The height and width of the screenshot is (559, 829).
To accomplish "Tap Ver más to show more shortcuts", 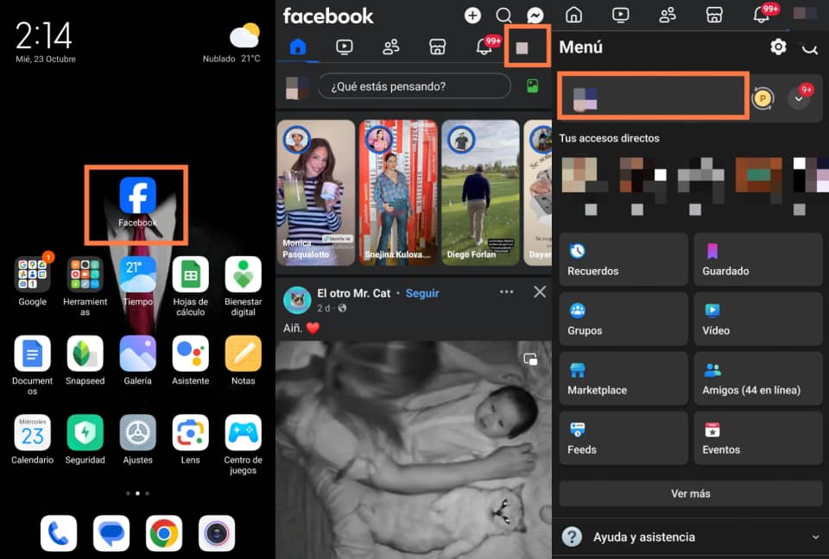I will pyautogui.click(x=691, y=493).
